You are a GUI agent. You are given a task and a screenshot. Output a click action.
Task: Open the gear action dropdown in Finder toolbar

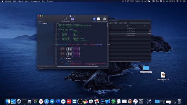tap(116, 23)
